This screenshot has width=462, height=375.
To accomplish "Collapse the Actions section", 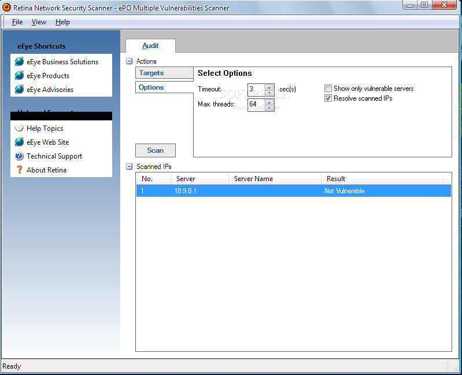I will pyautogui.click(x=129, y=61).
